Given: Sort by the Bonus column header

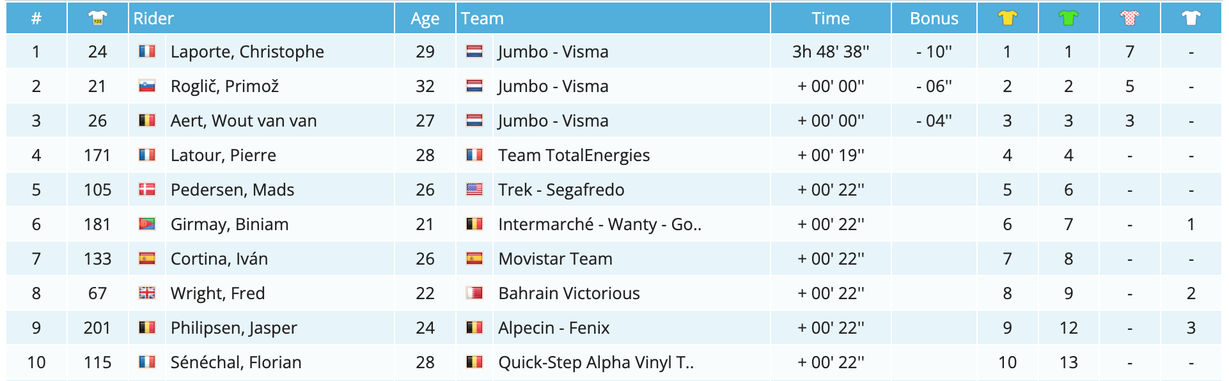Looking at the screenshot, I should [934, 19].
